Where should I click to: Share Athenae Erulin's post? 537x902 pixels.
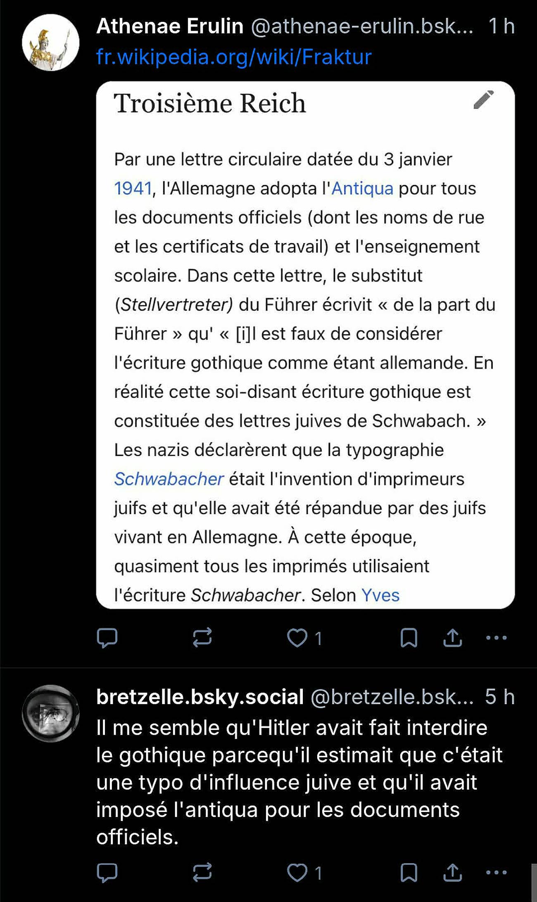(453, 638)
